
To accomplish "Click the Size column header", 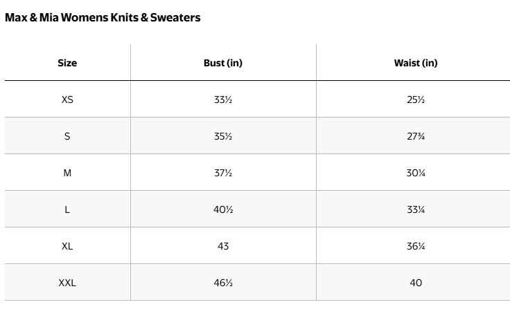I will tap(67, 63).
